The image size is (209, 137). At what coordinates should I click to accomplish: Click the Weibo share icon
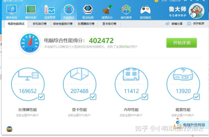tap(167, 24)
